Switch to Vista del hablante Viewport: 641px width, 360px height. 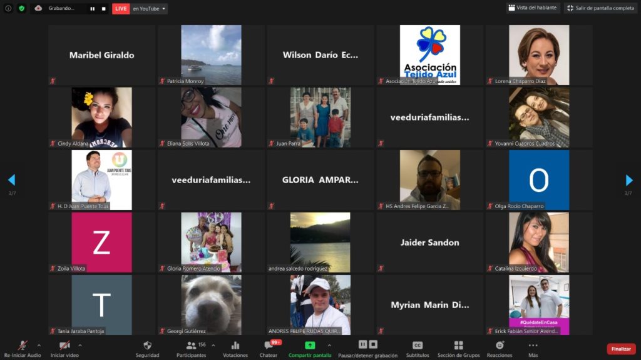tap(533, 7)
